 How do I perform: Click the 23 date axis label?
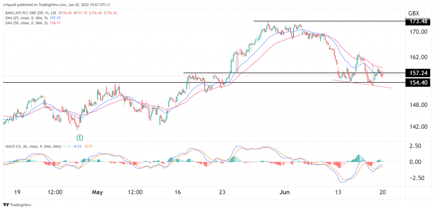(x=223, y=193)
